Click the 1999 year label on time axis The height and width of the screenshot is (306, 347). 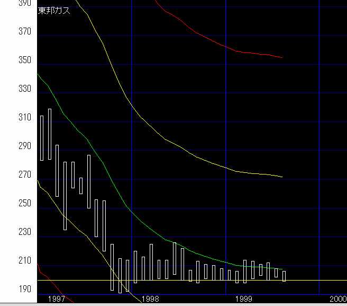(243, 300)
